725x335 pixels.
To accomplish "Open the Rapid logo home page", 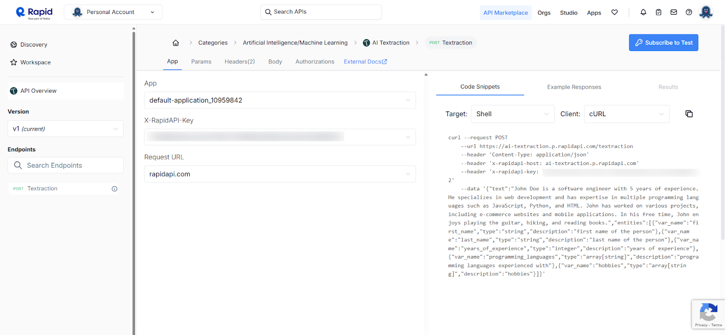I will click(x=34, y=13).
